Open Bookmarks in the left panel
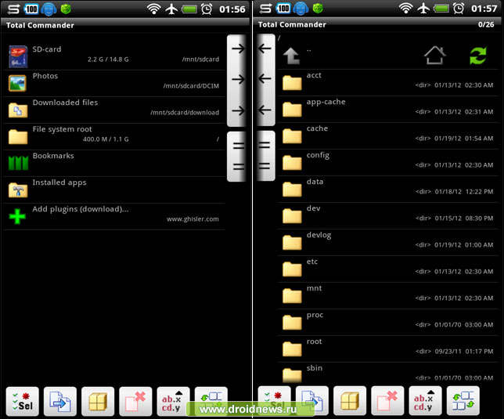This screenshot has width=504, height=419. point(114,163)
